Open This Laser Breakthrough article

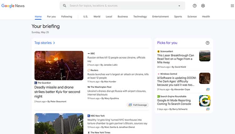click(x=175, y=59)
